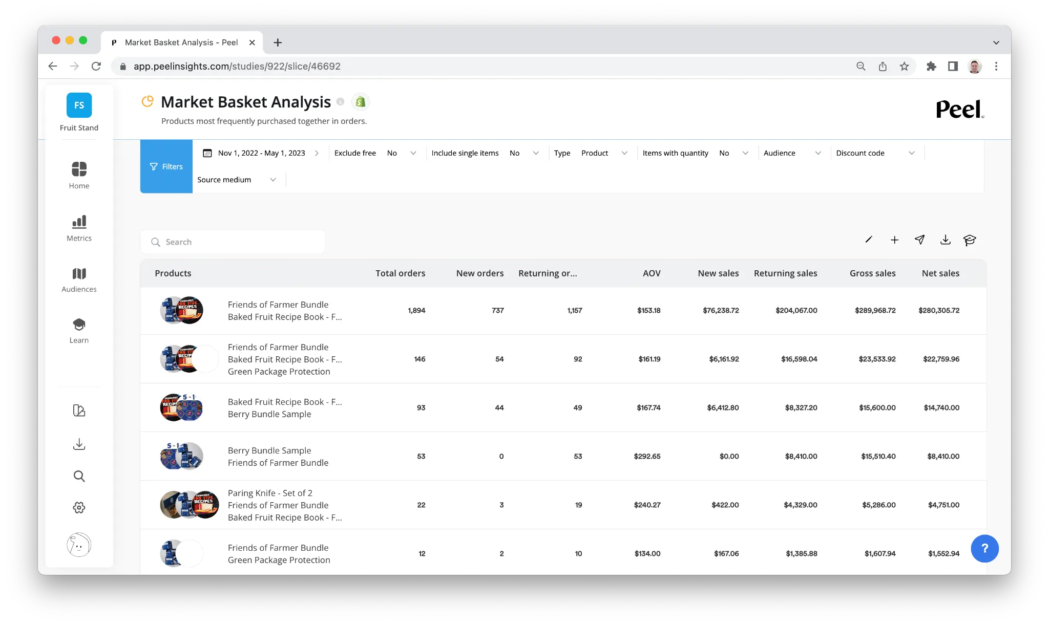Image resolution: width=1049 pixels, height=625 pixels.
Task: Open the blue help question mark button
Action: pos(984,549)
